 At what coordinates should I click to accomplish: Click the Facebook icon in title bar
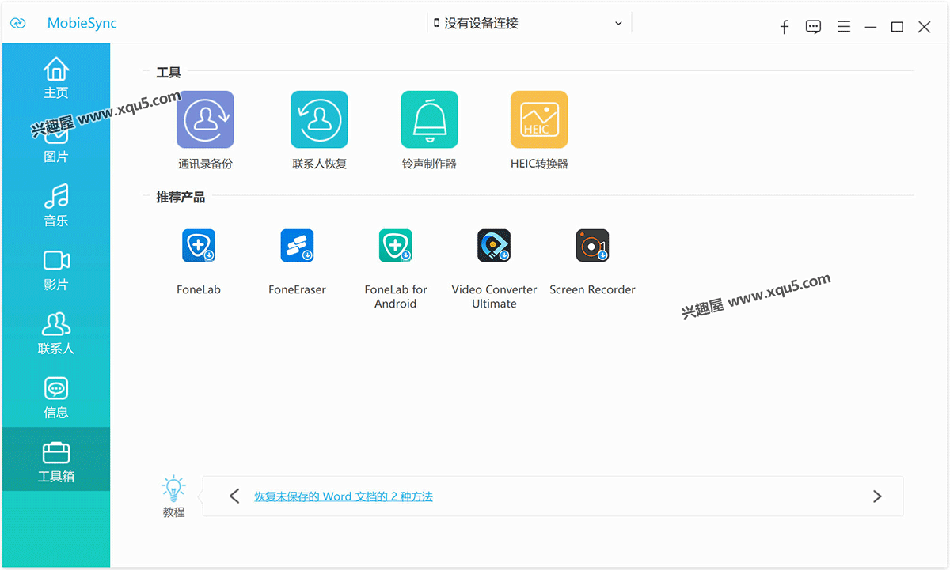click(x=785, y=27)
